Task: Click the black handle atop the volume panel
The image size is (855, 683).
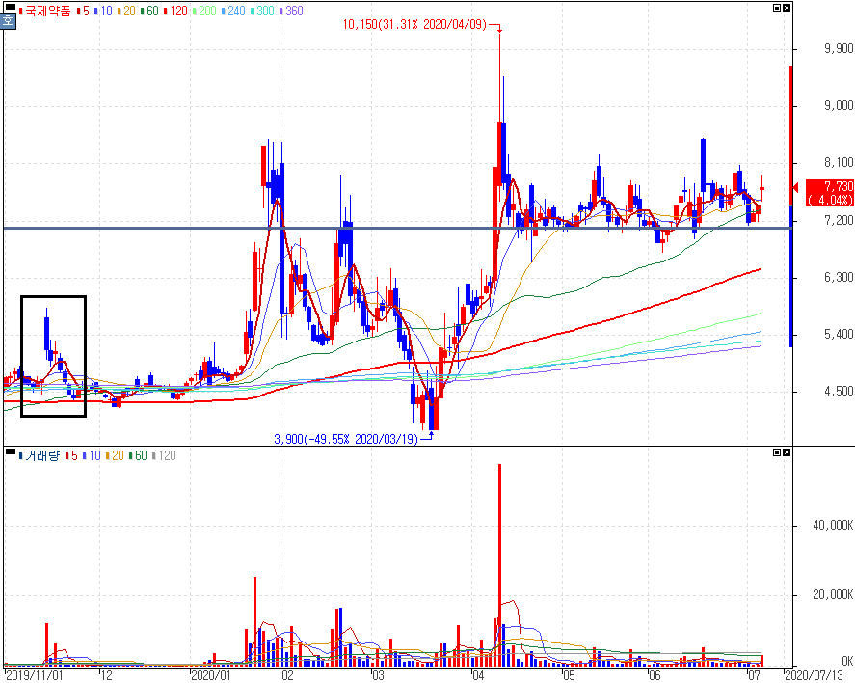Action: 11,451
